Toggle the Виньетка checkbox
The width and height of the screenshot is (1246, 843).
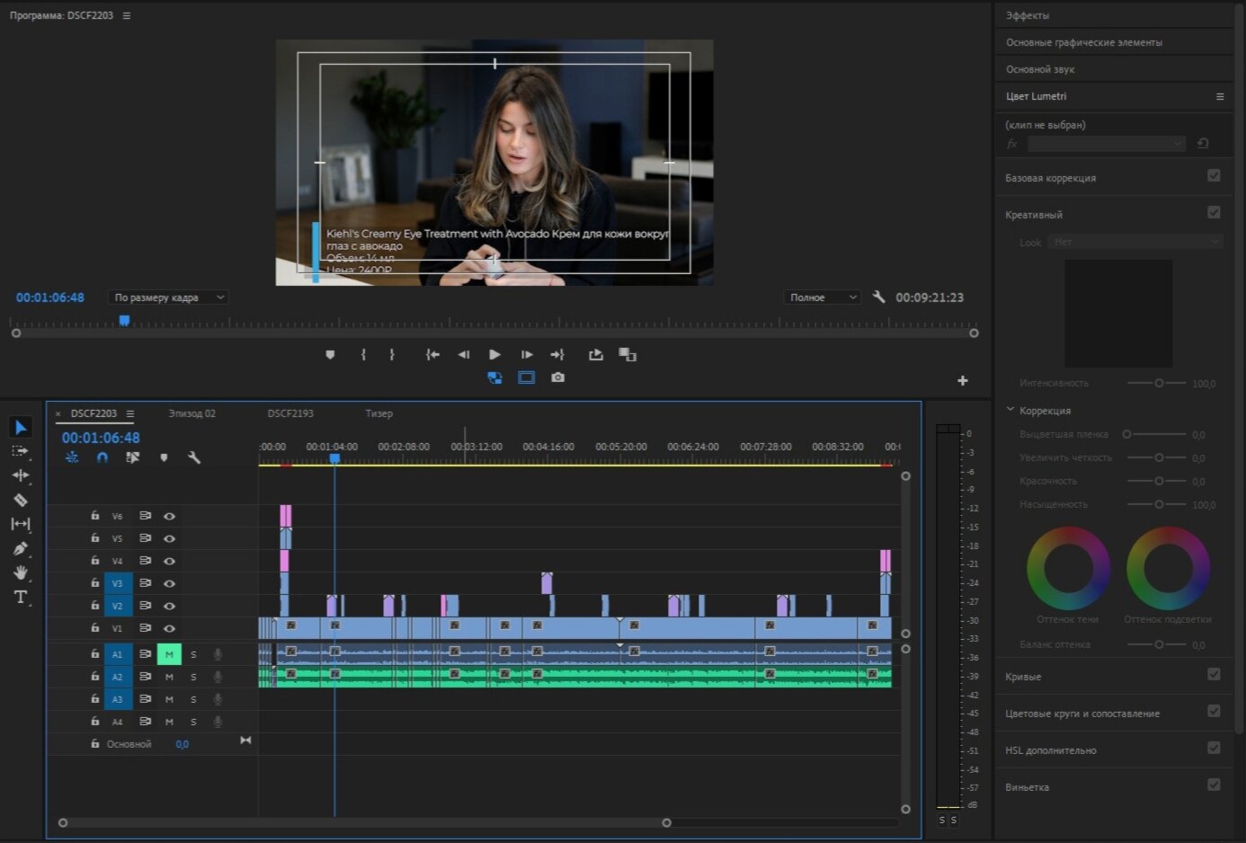[x=1214, y=785]
